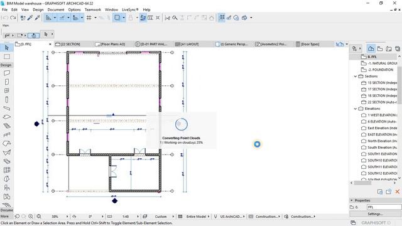Switch Navigator to Project Map mode
Image resolution: width=402 pixels, height=226 pixels.
(371, 49)
